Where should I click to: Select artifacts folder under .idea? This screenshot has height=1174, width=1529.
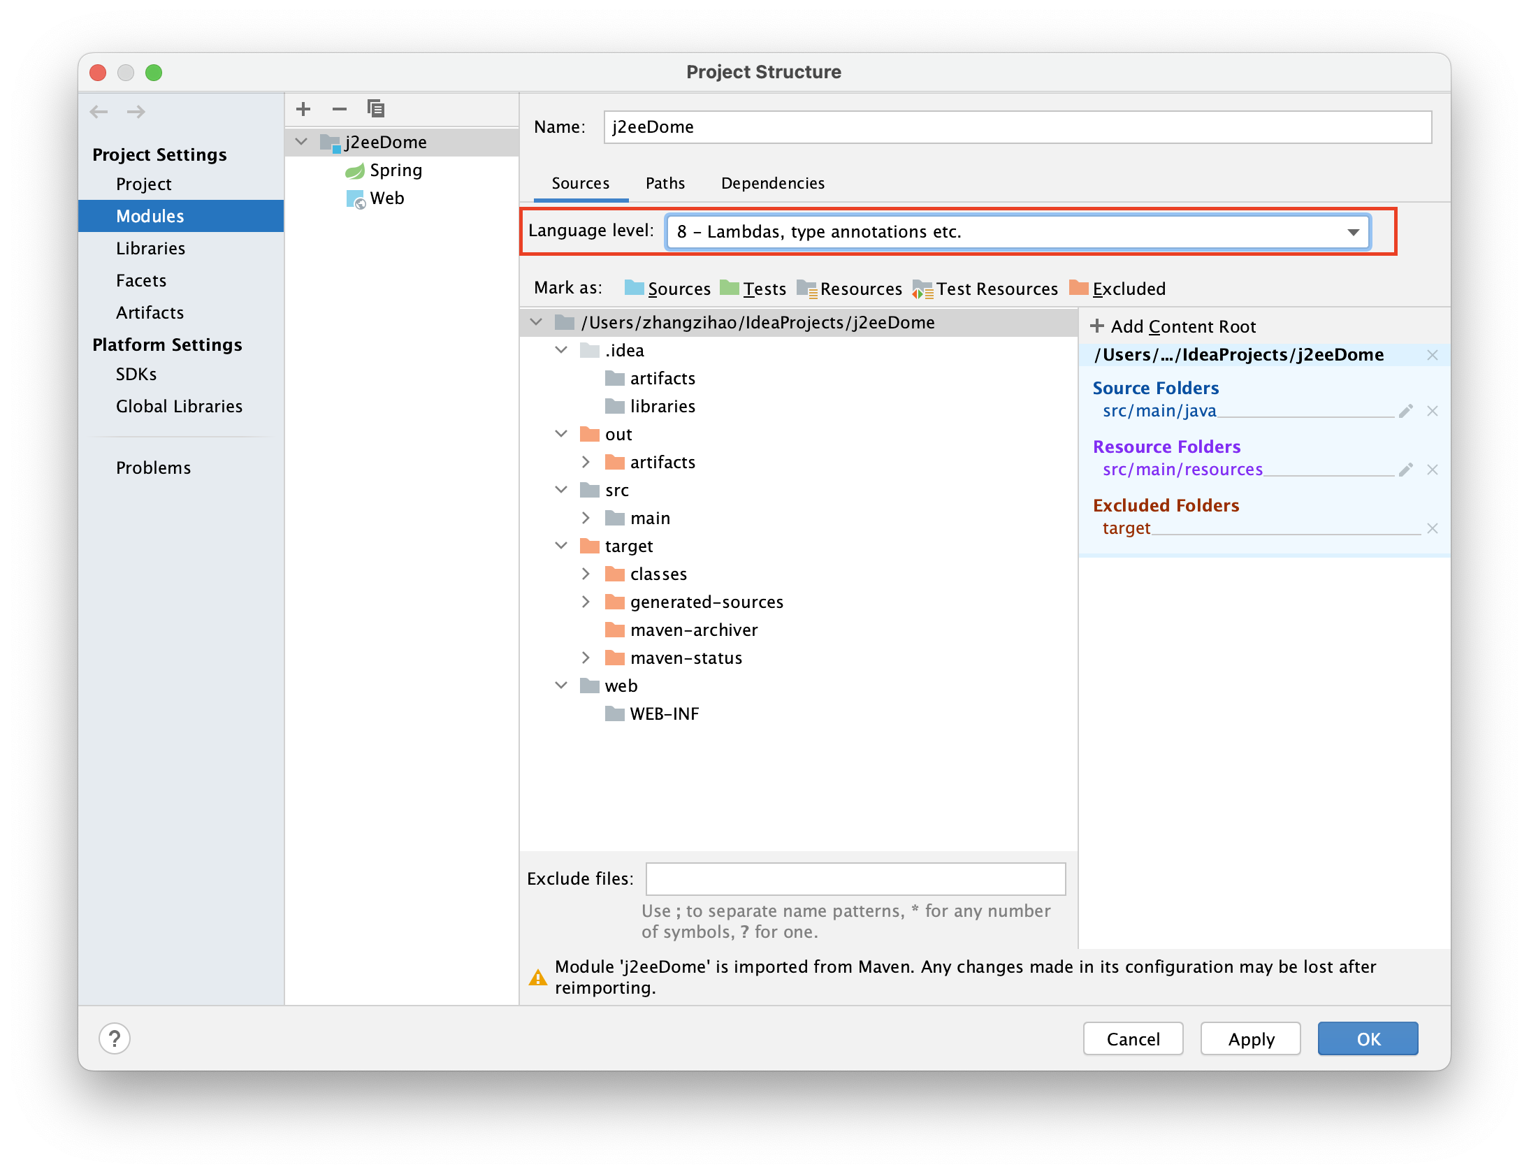650,378
